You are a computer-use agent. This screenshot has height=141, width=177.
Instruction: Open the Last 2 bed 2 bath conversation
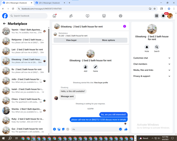click(x=24, y=51)
